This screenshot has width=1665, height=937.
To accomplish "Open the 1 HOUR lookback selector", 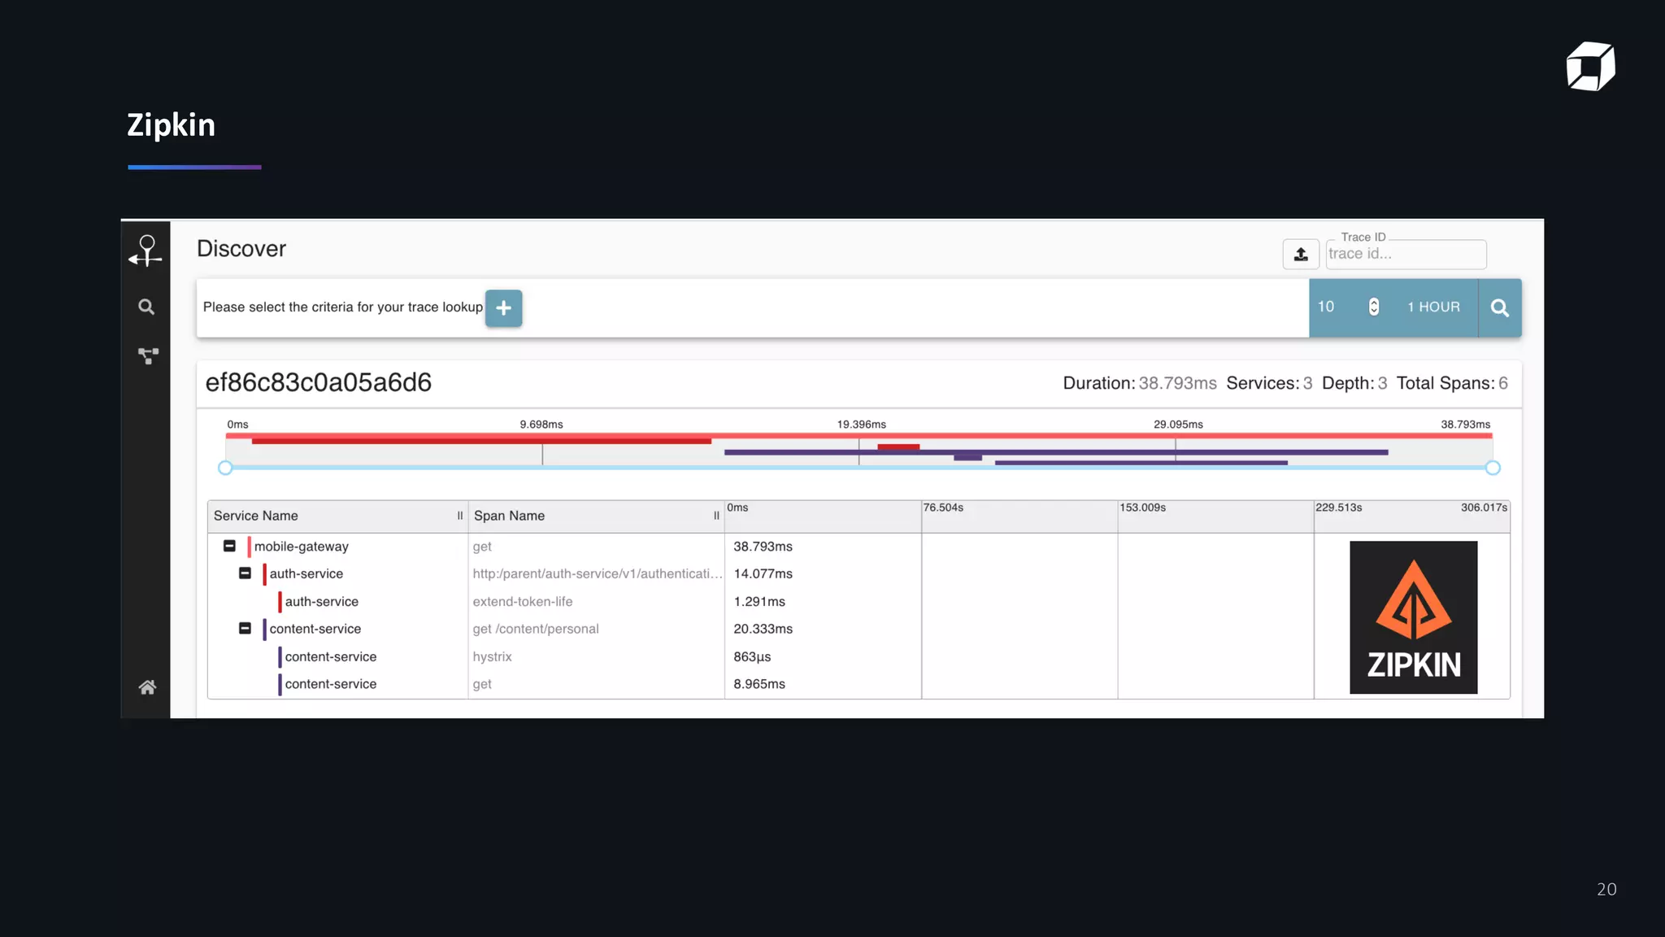I will 1433,307.
